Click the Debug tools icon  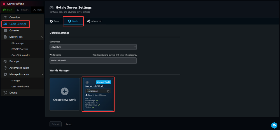(x=5, y=92)
